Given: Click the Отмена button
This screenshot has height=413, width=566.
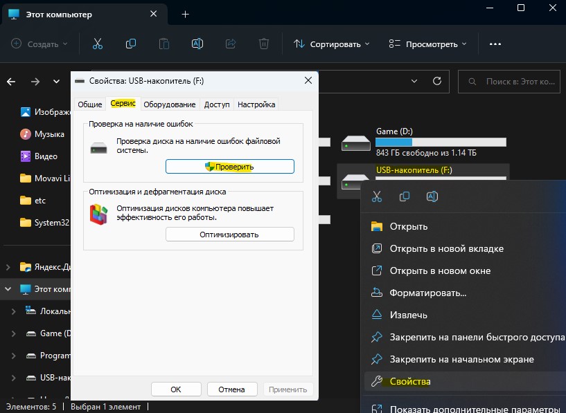Looking at the screenshot, I should [232, 389].
